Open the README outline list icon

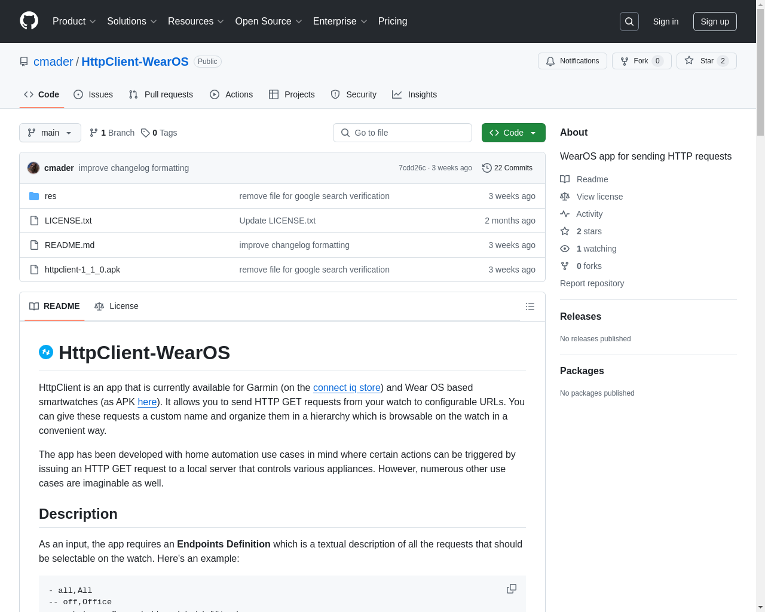coord(530,307)
